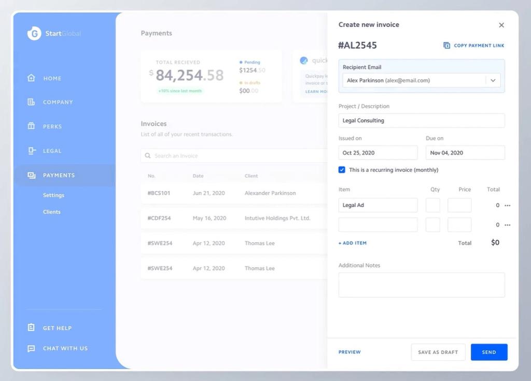Viewport: 531px width, 381px height.
Task: Click the Price field for Legal Ad
Action: click(x=459, y=205)
